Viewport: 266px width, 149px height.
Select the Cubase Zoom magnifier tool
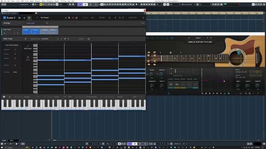[x=120, y=5]
